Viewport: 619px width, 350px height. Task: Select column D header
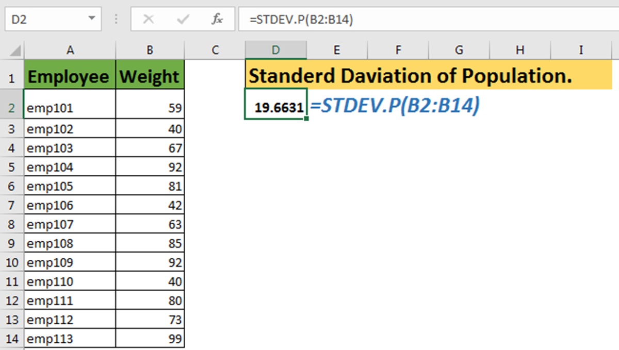[x=276, y=49]
